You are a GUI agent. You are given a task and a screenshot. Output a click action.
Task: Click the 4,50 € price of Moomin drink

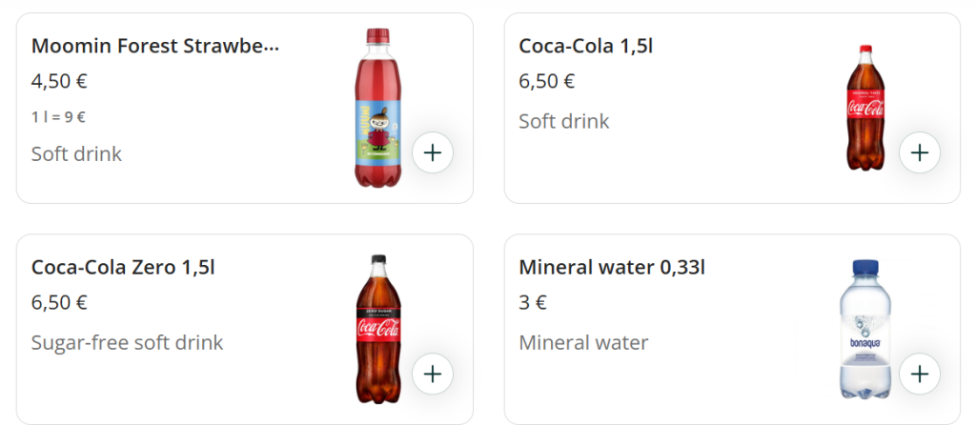(x=59, y=81)
